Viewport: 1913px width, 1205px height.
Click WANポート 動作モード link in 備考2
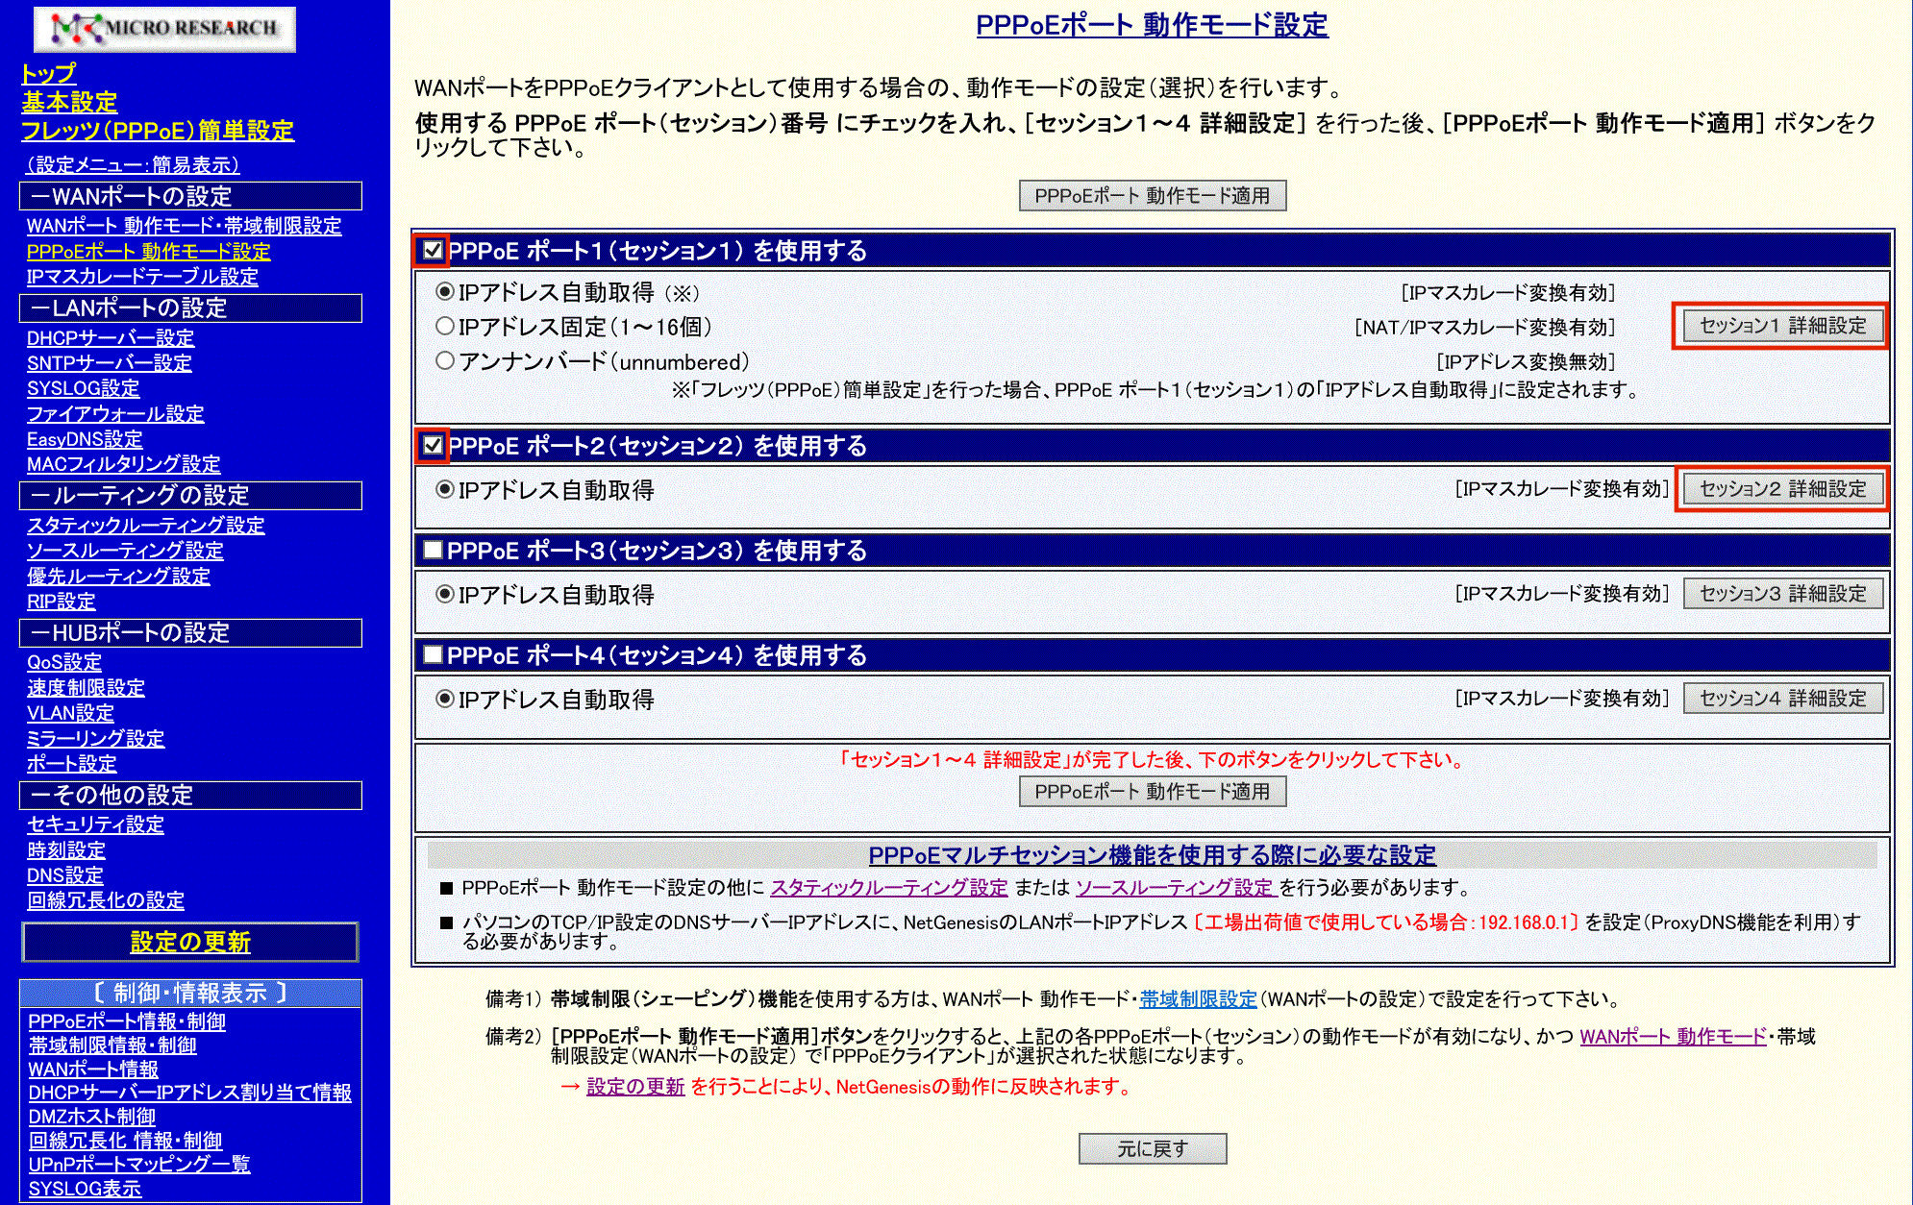[x=1674, y=1037]
